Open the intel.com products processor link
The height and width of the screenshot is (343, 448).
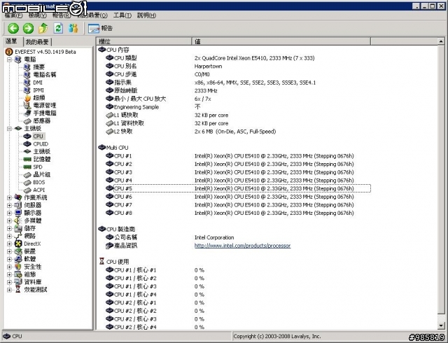tap(243, 246)
